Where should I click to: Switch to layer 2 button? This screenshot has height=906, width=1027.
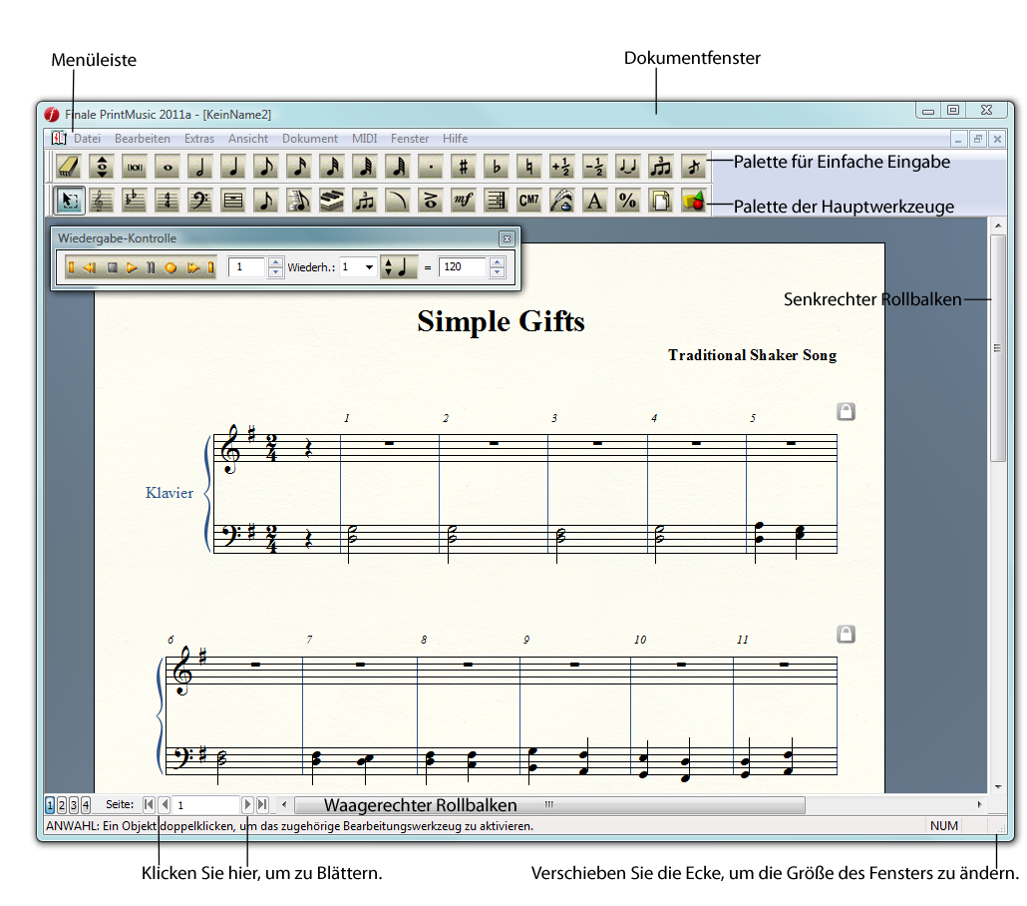(x=62, y=804)
